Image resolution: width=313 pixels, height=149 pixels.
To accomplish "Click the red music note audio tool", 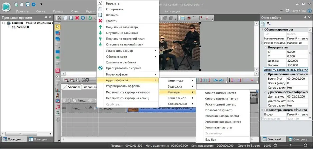I will click(x=57, y=107).
